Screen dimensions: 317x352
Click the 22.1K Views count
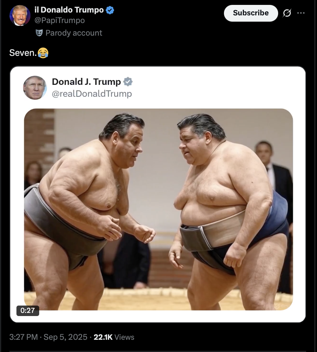pos(114,337)
